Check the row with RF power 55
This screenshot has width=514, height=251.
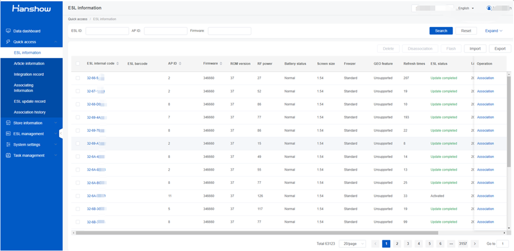coord(78,169)
